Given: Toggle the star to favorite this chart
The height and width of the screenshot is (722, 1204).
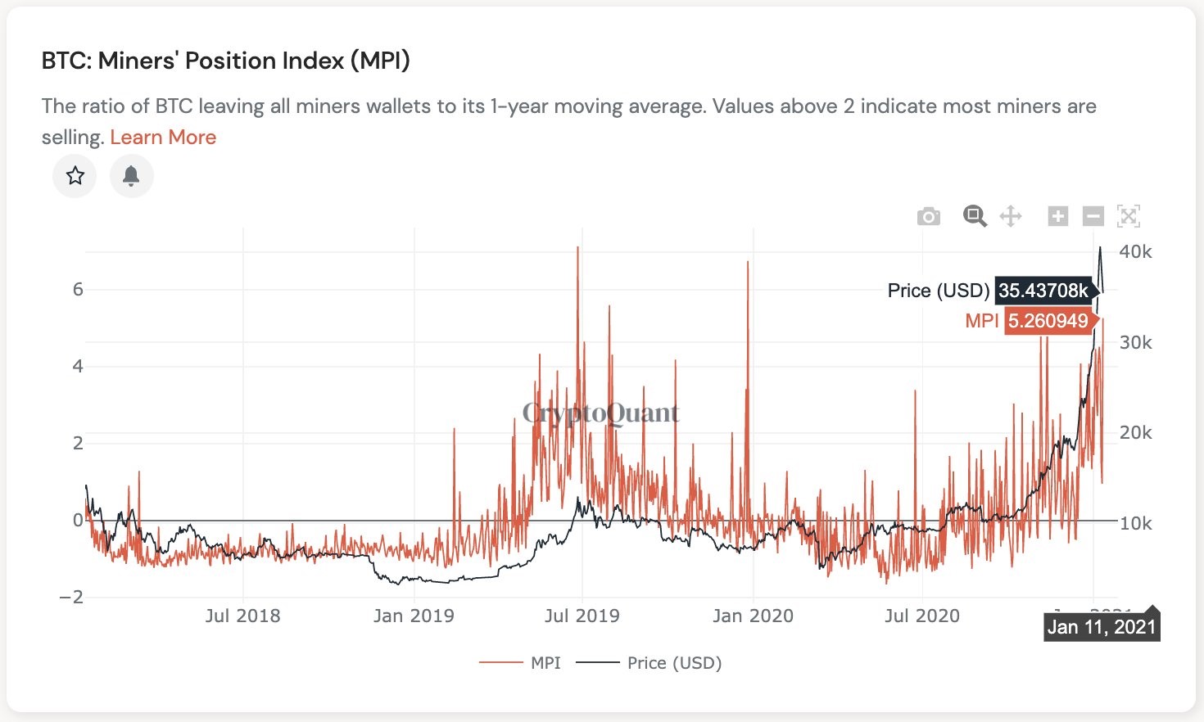Looking at the screenshot, I should (x=75, y=175).
